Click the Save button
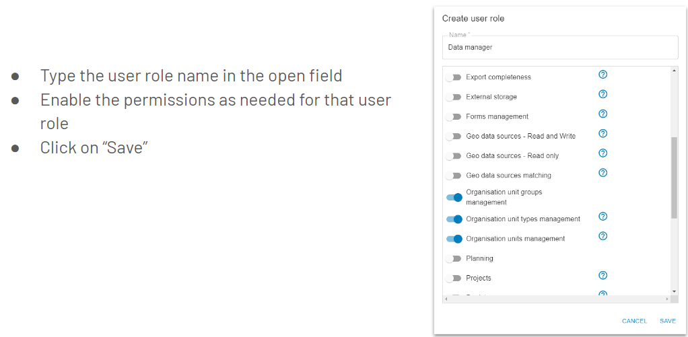Viewport: 688px width, 337px height. point(667,322)
